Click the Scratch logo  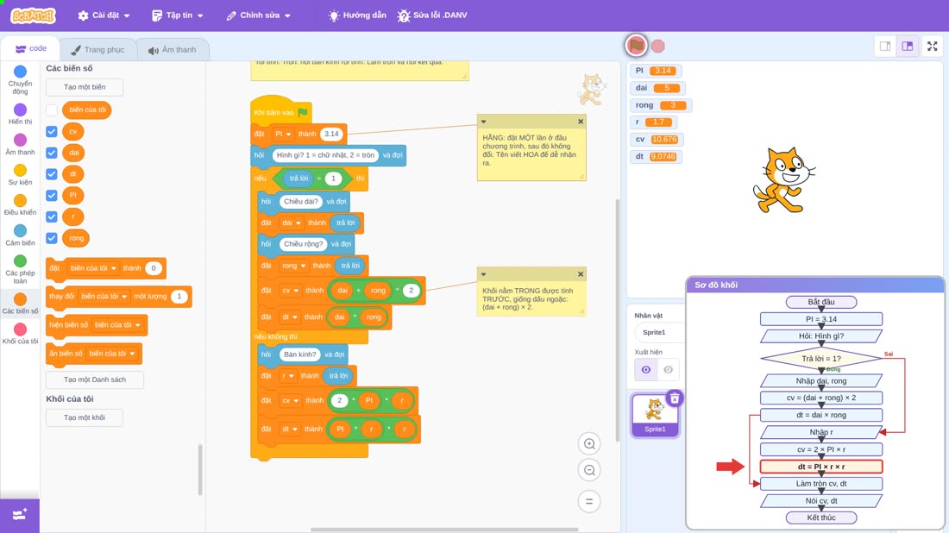tap(34, 16)
